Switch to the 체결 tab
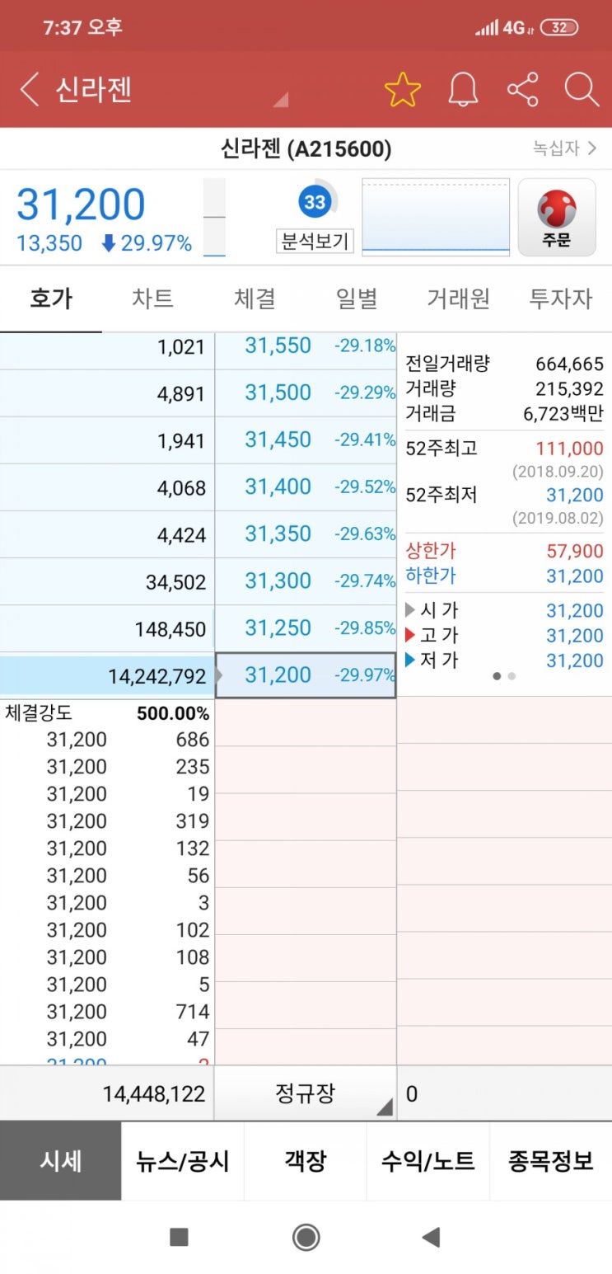The width and height of the screenshot is (612, 1274). pos(255,299)
